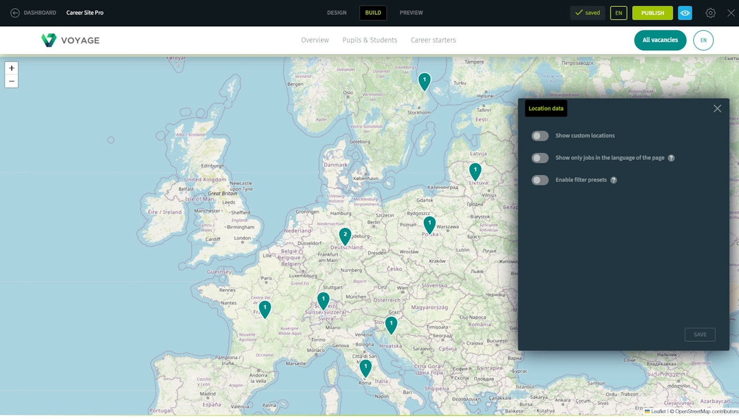This screenshot has width=739, height=419.
Task: Click the back arrow next to Dashboard
Action: 15,13
